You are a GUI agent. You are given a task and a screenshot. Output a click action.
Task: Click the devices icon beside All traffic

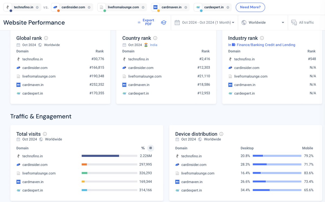pos(294,22)
